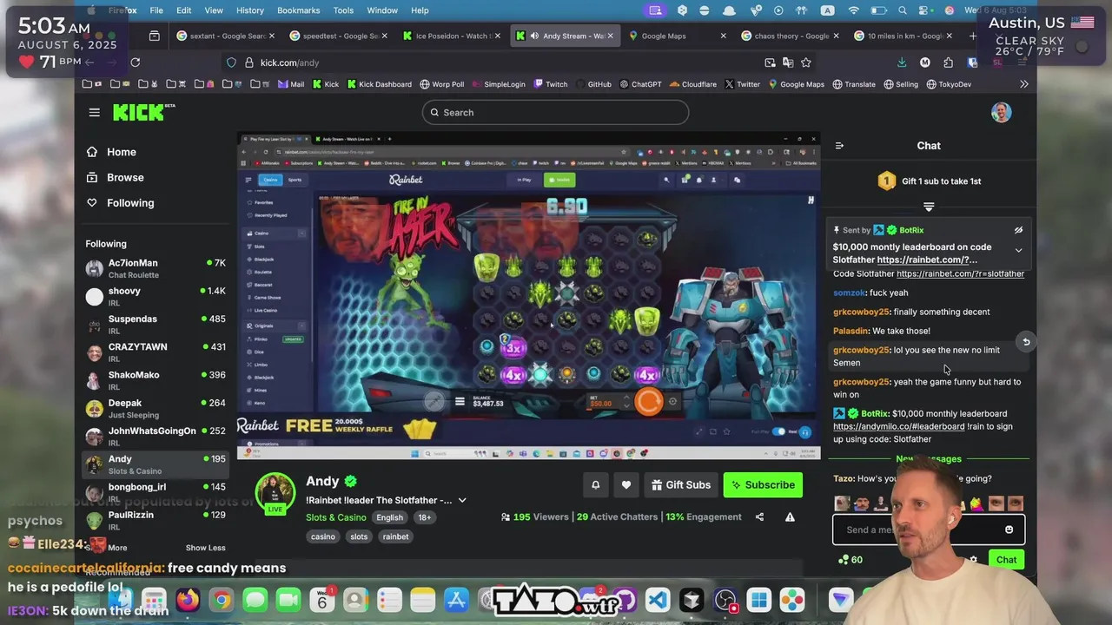Switch to chaos theory Google tab
This screenshot has height=625, width=1112.
(x=791, y=36)
